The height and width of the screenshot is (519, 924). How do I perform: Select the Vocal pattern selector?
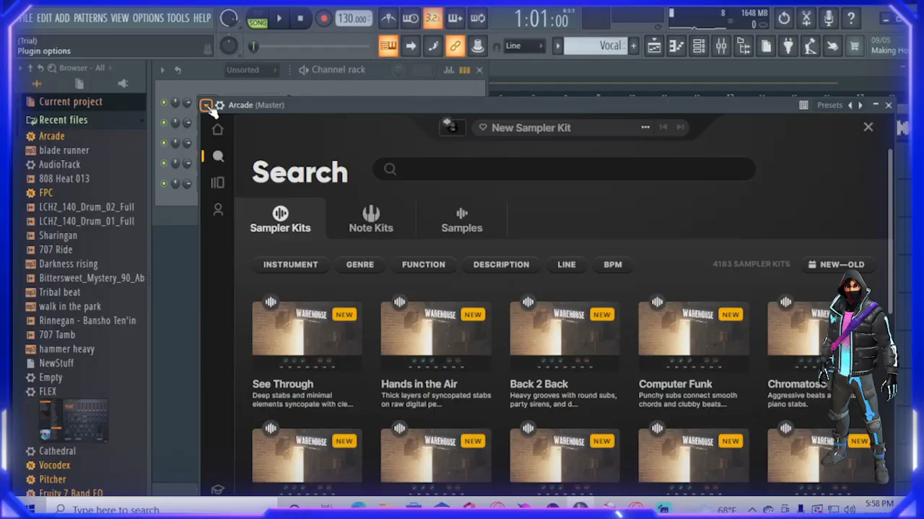coord(596,46)
